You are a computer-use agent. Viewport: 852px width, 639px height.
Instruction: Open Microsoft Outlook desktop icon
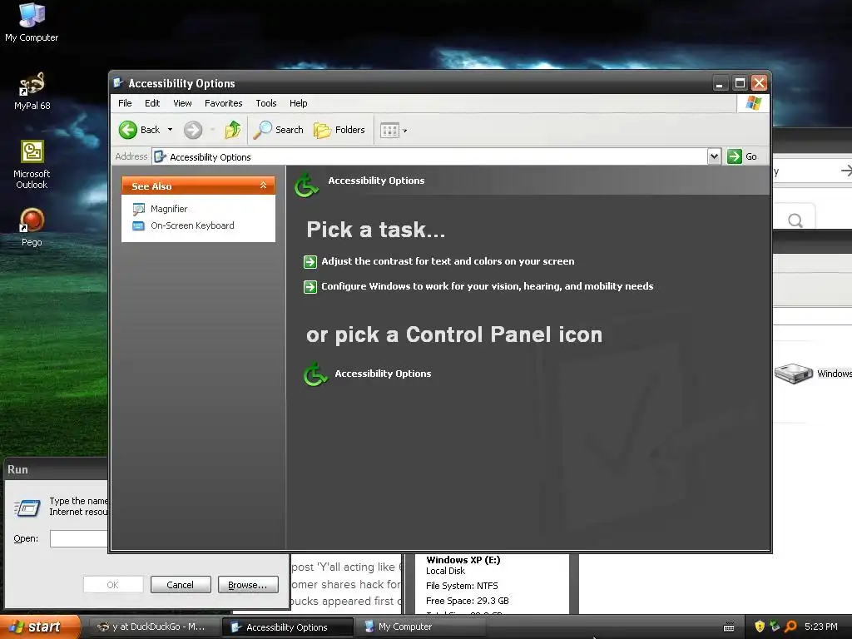[32, 164]
